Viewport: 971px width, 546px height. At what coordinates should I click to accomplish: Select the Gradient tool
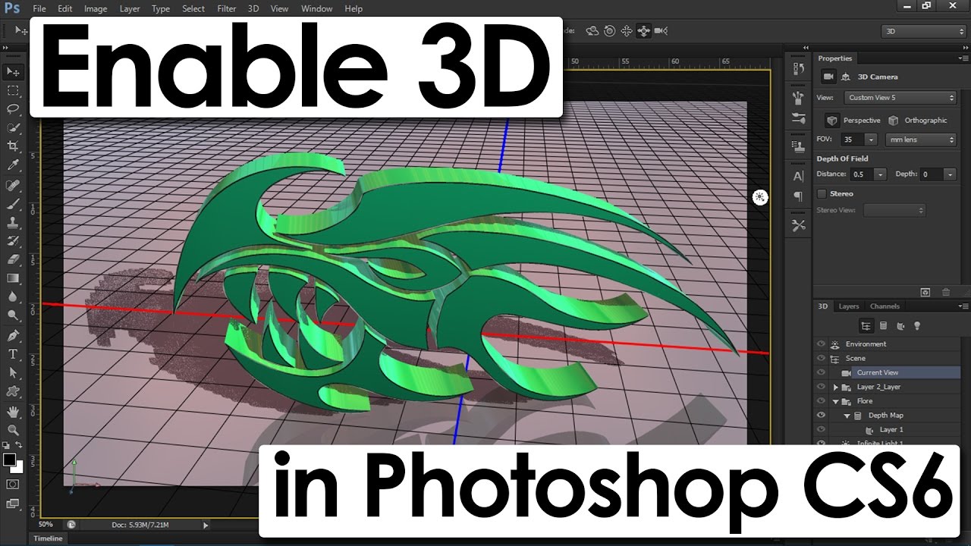pyautogui.click(x=13, y=278)
